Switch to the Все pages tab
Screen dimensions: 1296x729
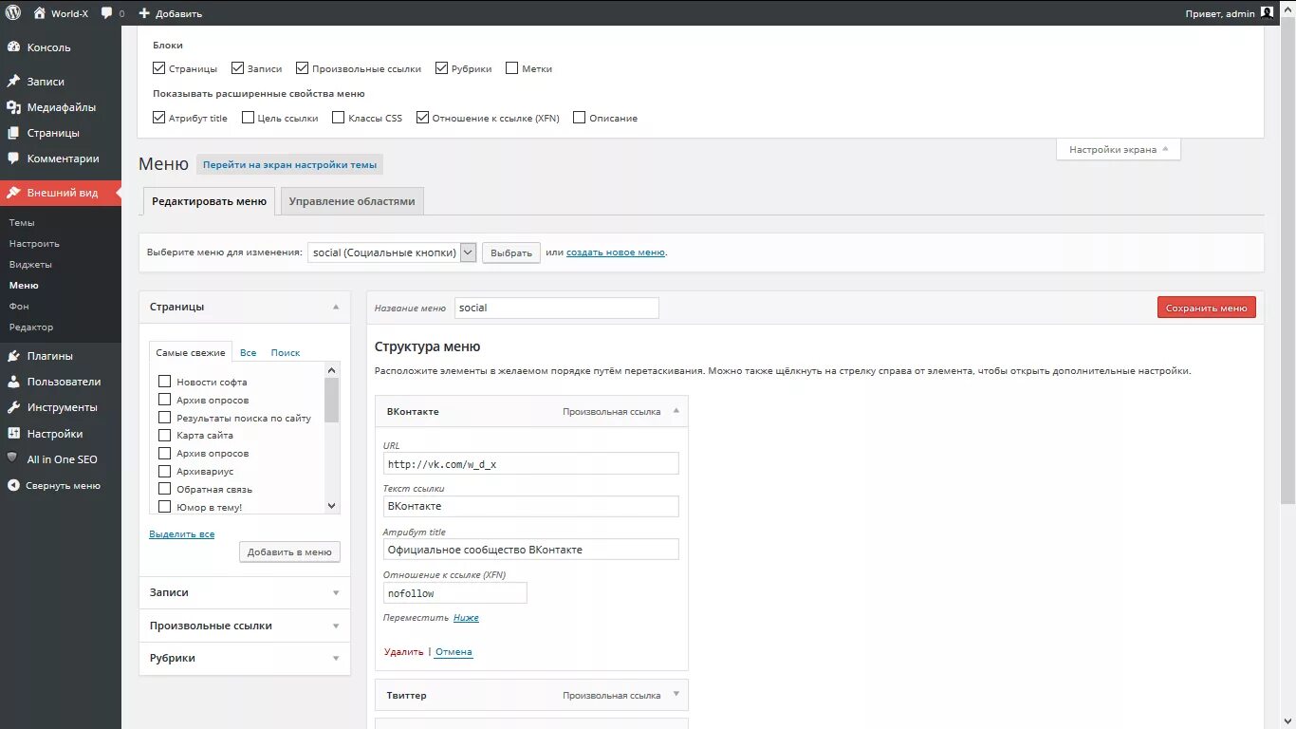248,352
